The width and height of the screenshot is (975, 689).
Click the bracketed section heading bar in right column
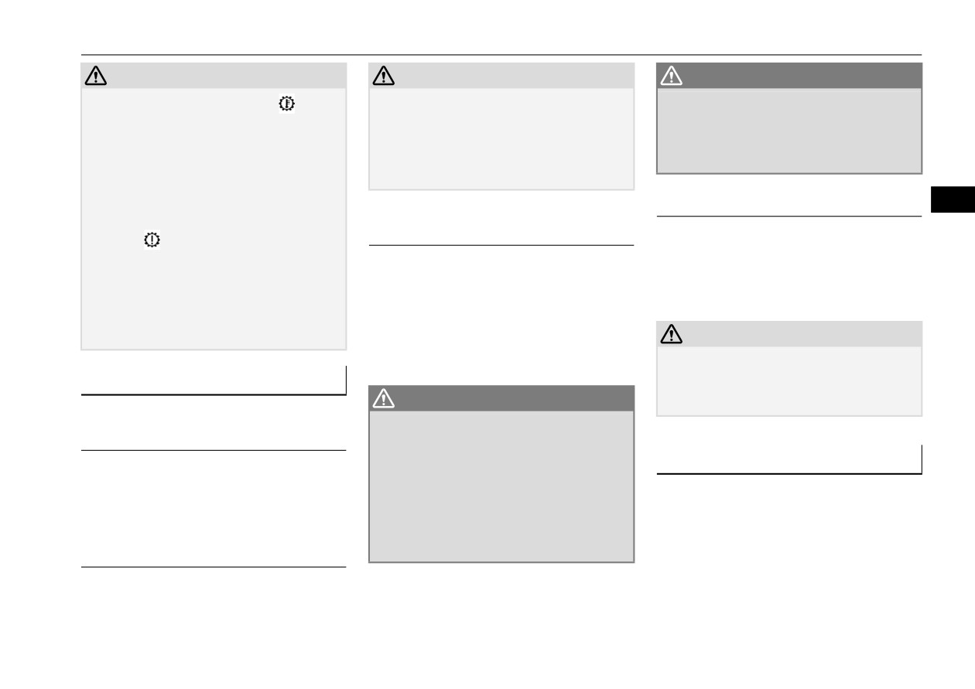pyautogui.click(x=789, y=459)
